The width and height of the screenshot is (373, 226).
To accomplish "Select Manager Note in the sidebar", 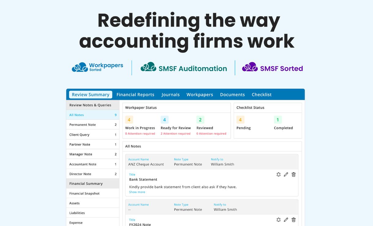I will pyautogui.click(x=93, y=154).
